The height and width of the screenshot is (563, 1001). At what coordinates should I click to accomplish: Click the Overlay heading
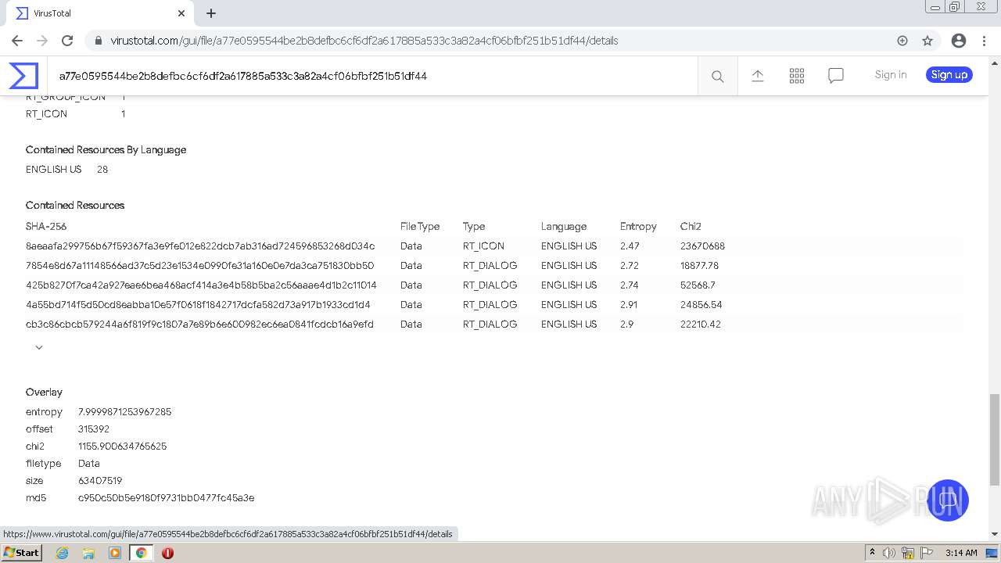(x=44, y=392)
